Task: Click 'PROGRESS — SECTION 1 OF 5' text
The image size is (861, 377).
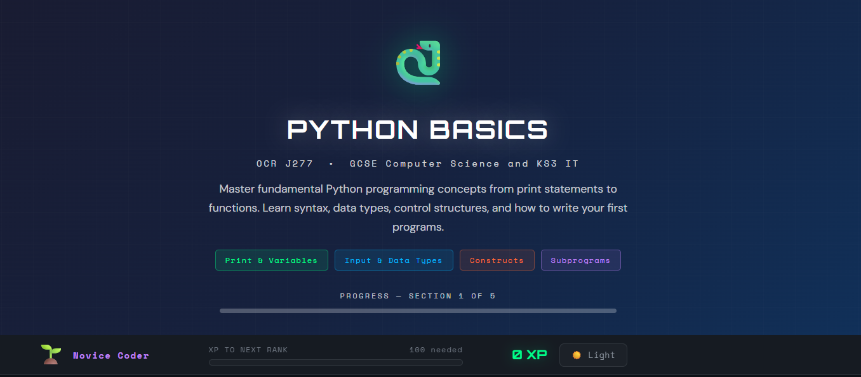Action: (418, 296)
